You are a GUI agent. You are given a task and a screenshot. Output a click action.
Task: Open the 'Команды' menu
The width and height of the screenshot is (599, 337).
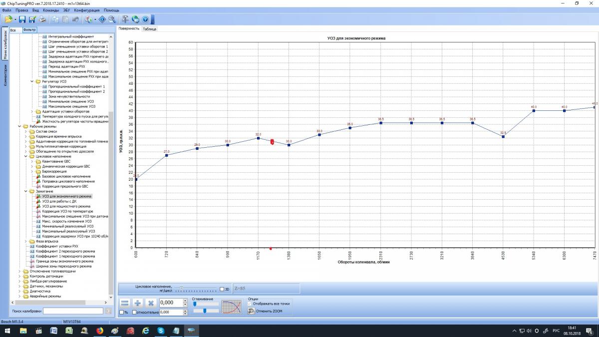51,10
